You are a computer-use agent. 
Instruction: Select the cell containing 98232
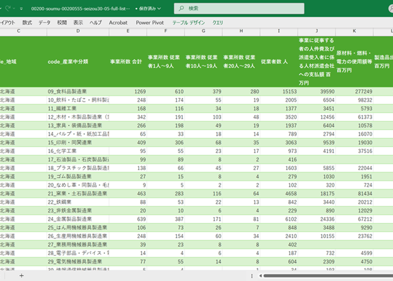pyautogui.click(x=354, y=100)
